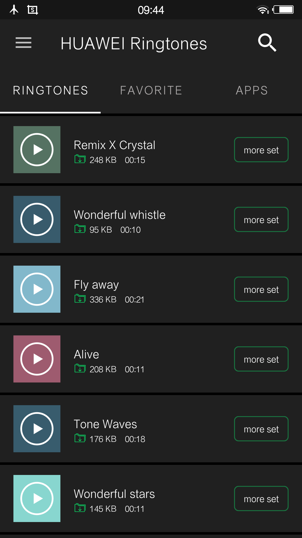Open the hamburger navigation menu
The width and height of the screenshot is (302, 538).
click(23, 43)
